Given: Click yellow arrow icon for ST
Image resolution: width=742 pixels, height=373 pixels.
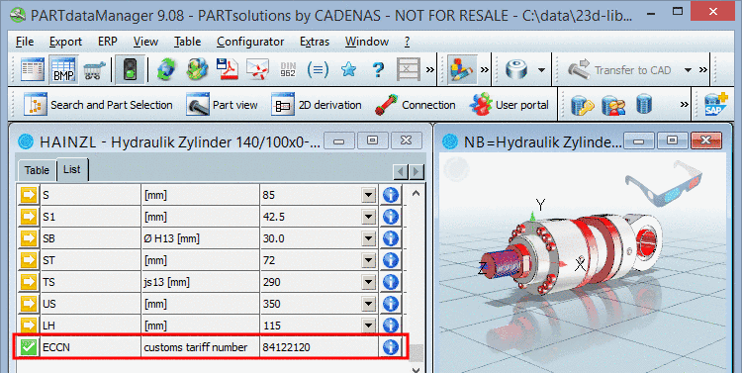Looking at the screenshot, I should click(29, 260).
